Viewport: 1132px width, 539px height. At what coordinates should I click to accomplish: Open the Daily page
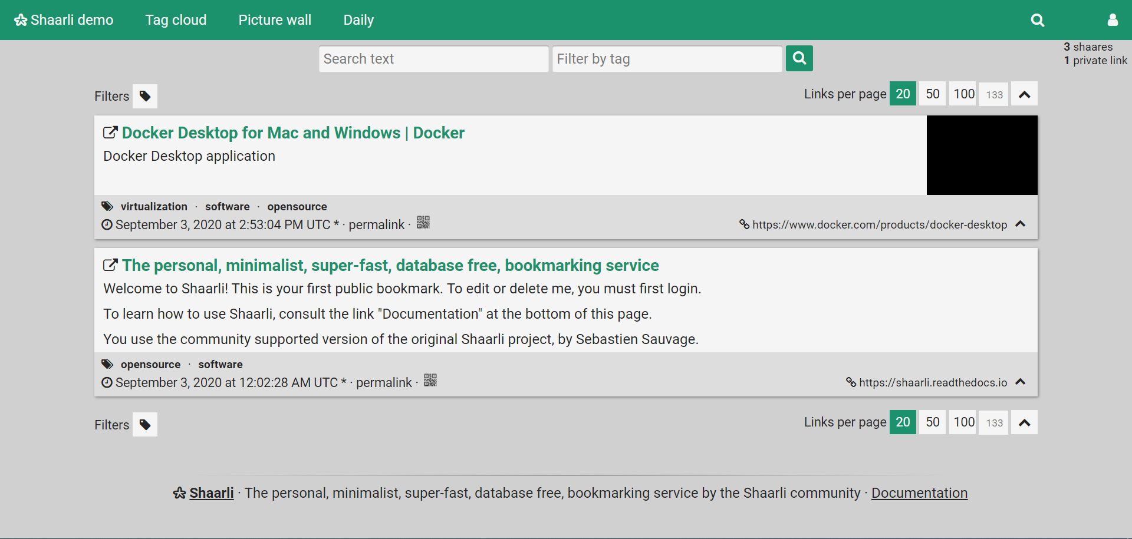pos(358,20)
